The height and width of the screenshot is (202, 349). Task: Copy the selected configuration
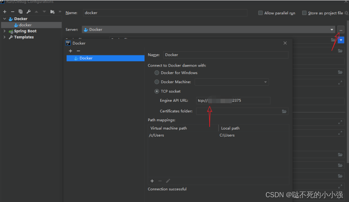tap(20, 12)
